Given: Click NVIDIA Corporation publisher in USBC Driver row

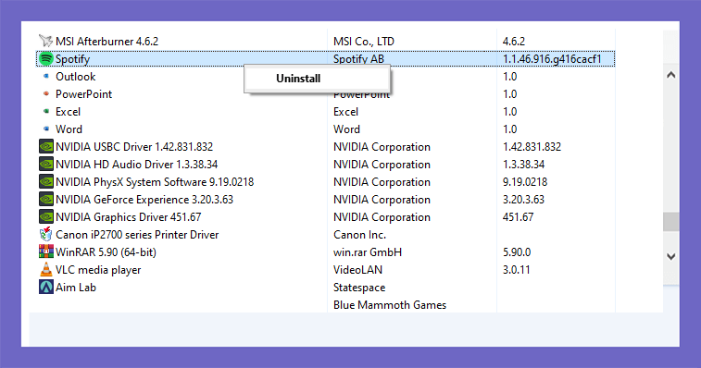Looking at the screenshot, I should coord(382,147).
